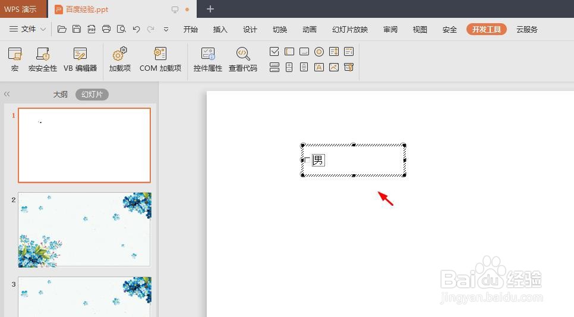Insert an image control
Image resolution: width=574 pixels, height=317 pixels.
coord(334,67)
